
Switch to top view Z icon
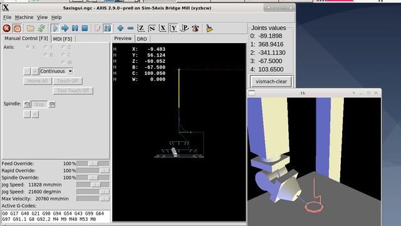pyautogui.click(x=141, y=28)
